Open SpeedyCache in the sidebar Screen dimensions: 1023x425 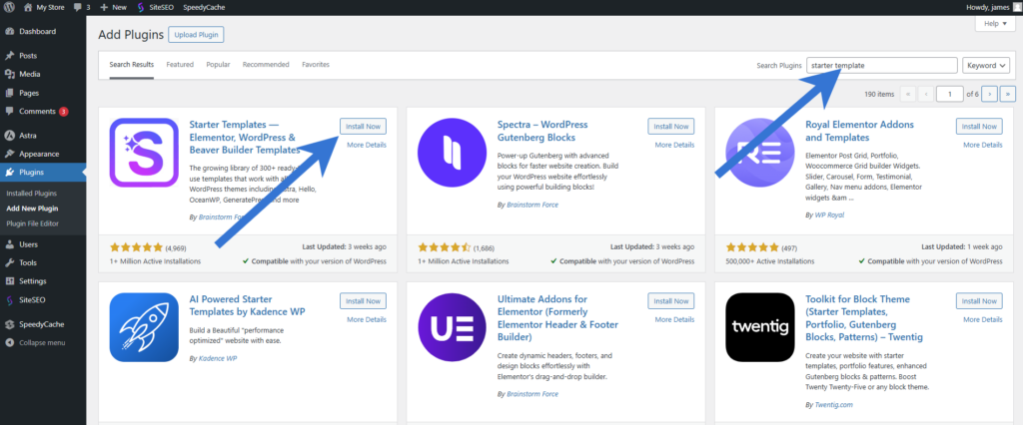click(43, 324)
